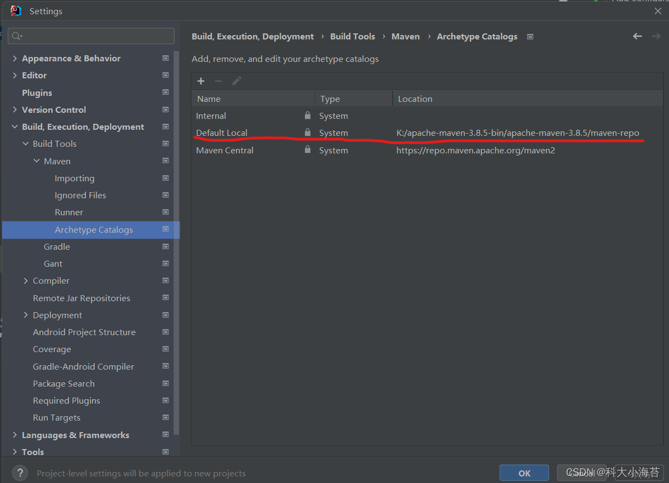This screenshot has width=669, height=483.
Task: Select Runner under Maven
Action: pos(69,212)
